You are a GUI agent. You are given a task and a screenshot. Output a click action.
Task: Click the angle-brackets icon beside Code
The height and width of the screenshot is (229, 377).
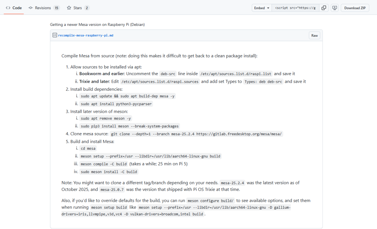point(8,8)
